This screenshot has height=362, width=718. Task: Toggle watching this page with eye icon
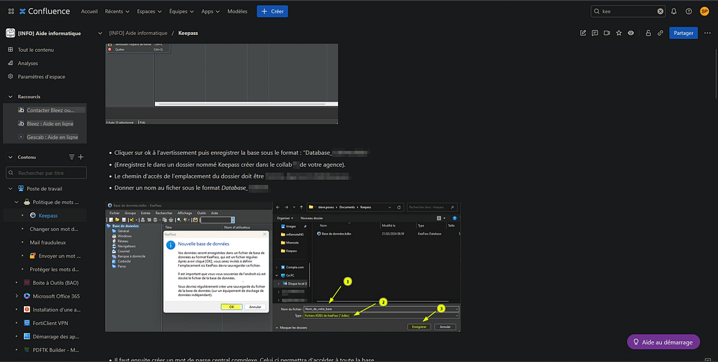click(631, 33)
